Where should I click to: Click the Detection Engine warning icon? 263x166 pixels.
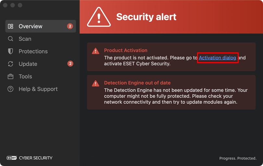click(x=95, y=83)
